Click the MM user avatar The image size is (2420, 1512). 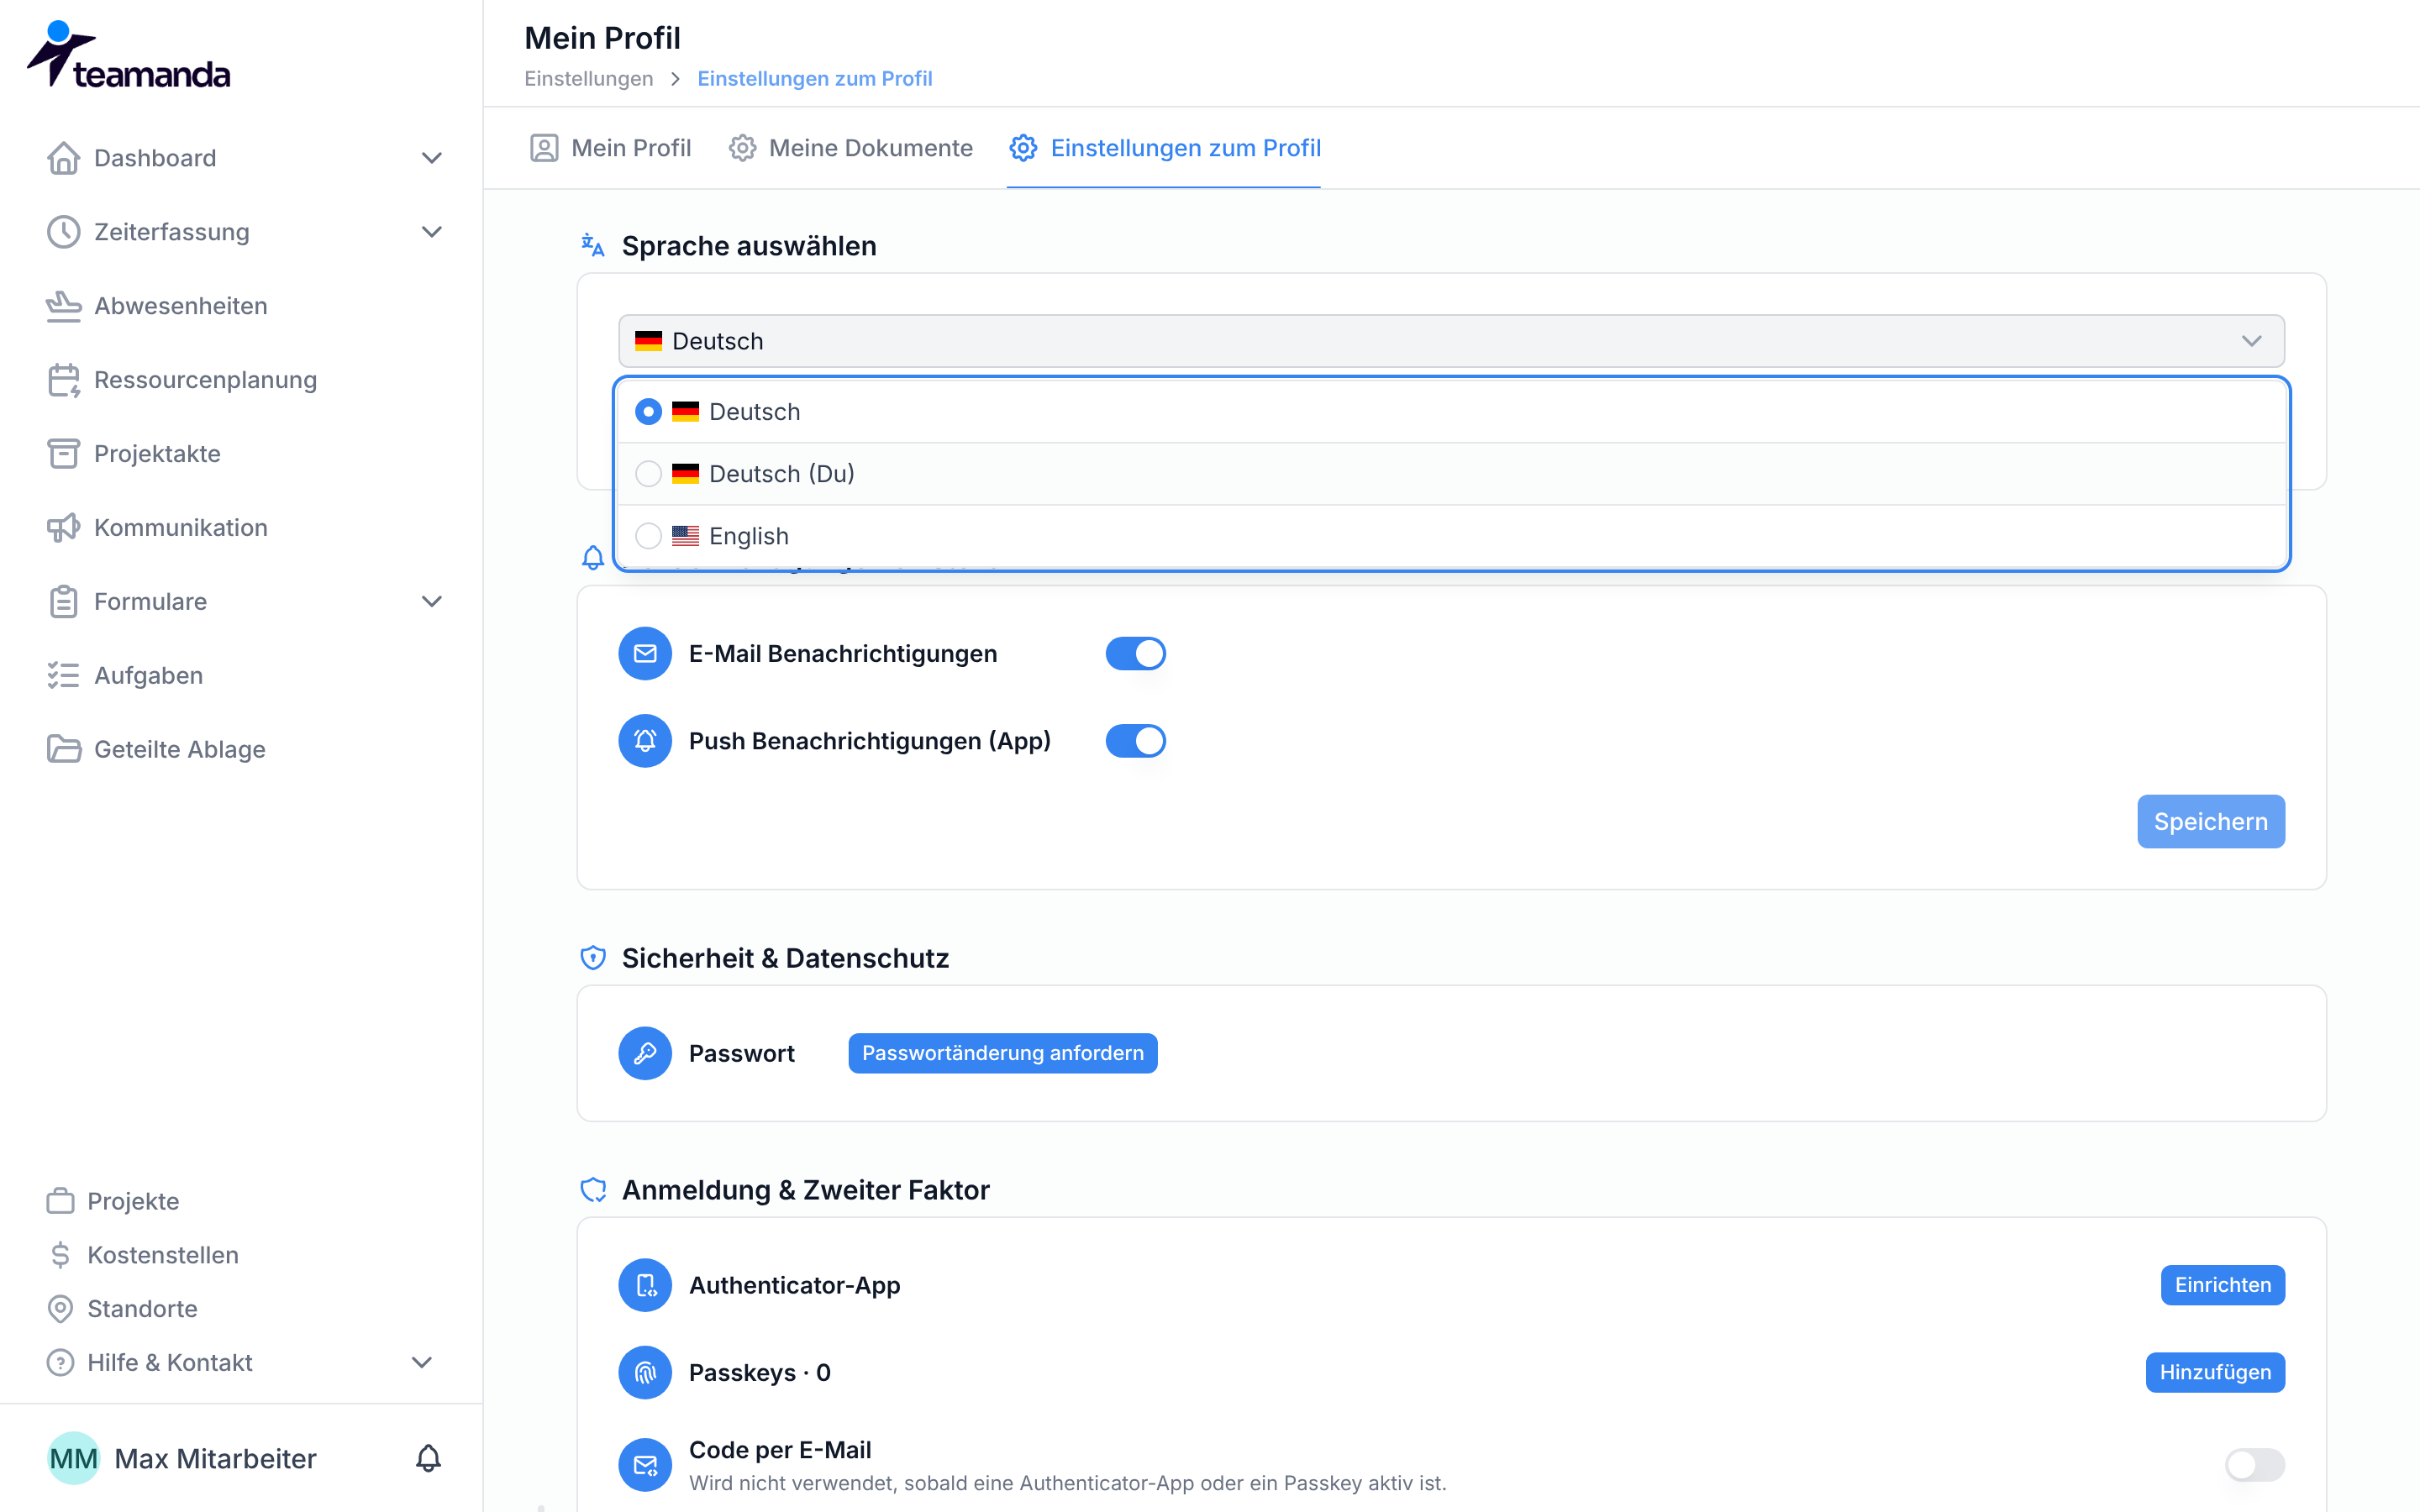(x=73, y=1458)
